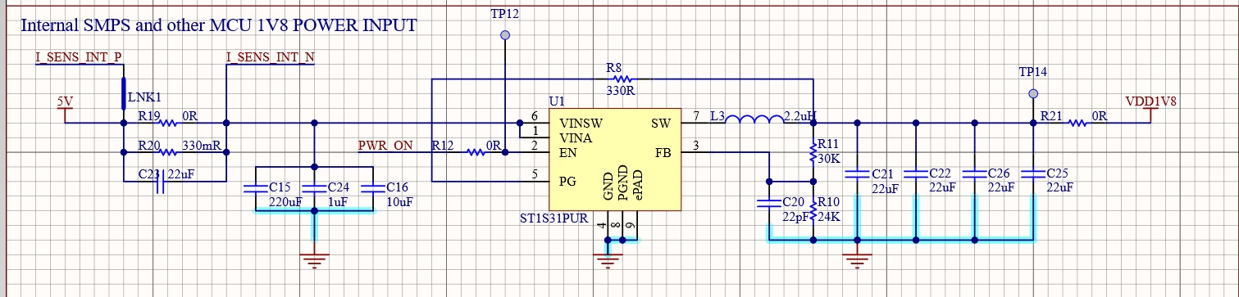Click pin number 7 at SW output

point(696,117)
